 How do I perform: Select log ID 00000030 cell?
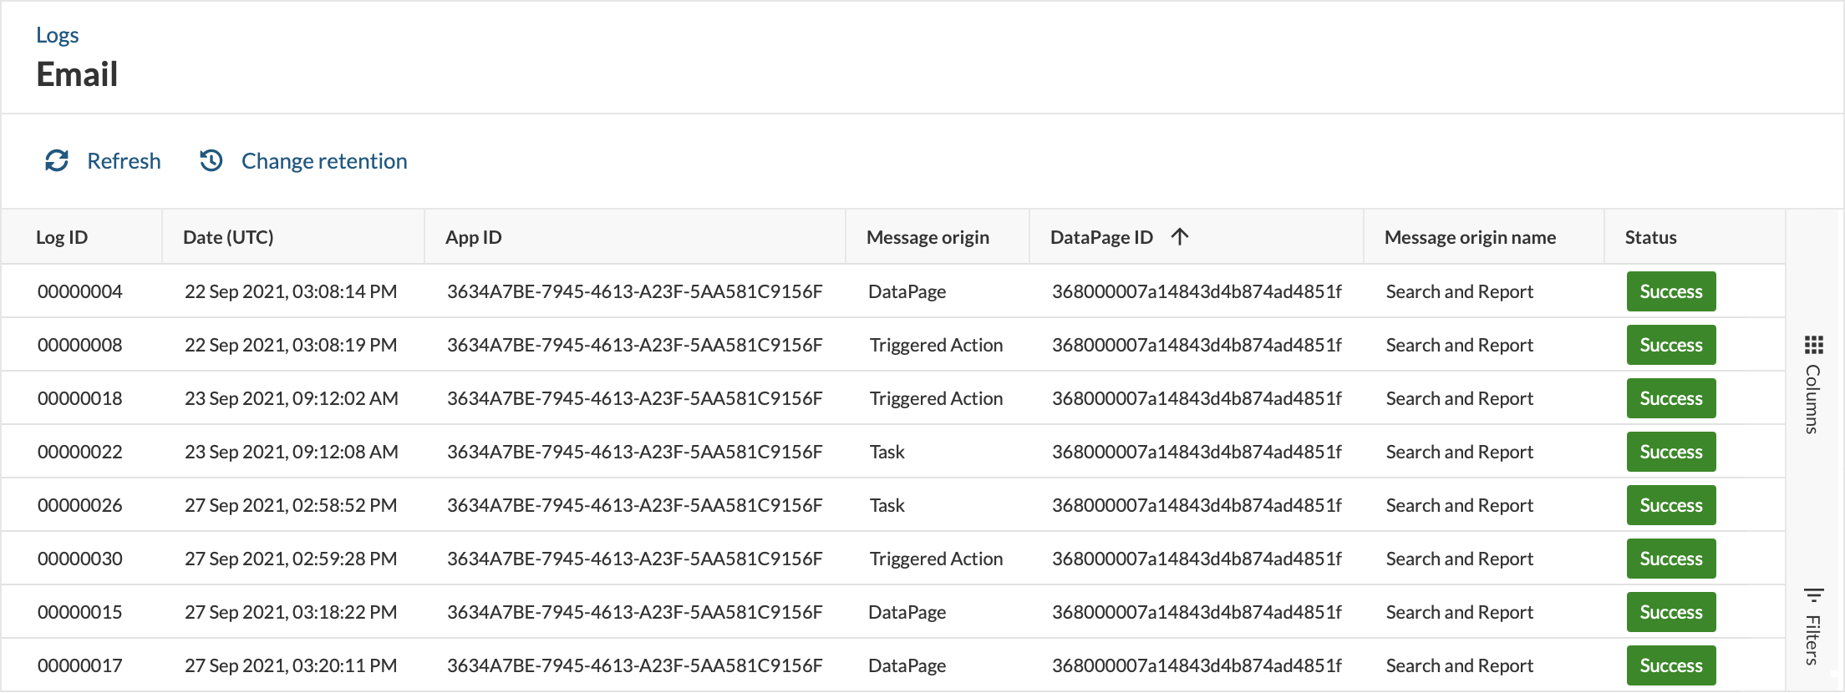[x=80, y=559]
